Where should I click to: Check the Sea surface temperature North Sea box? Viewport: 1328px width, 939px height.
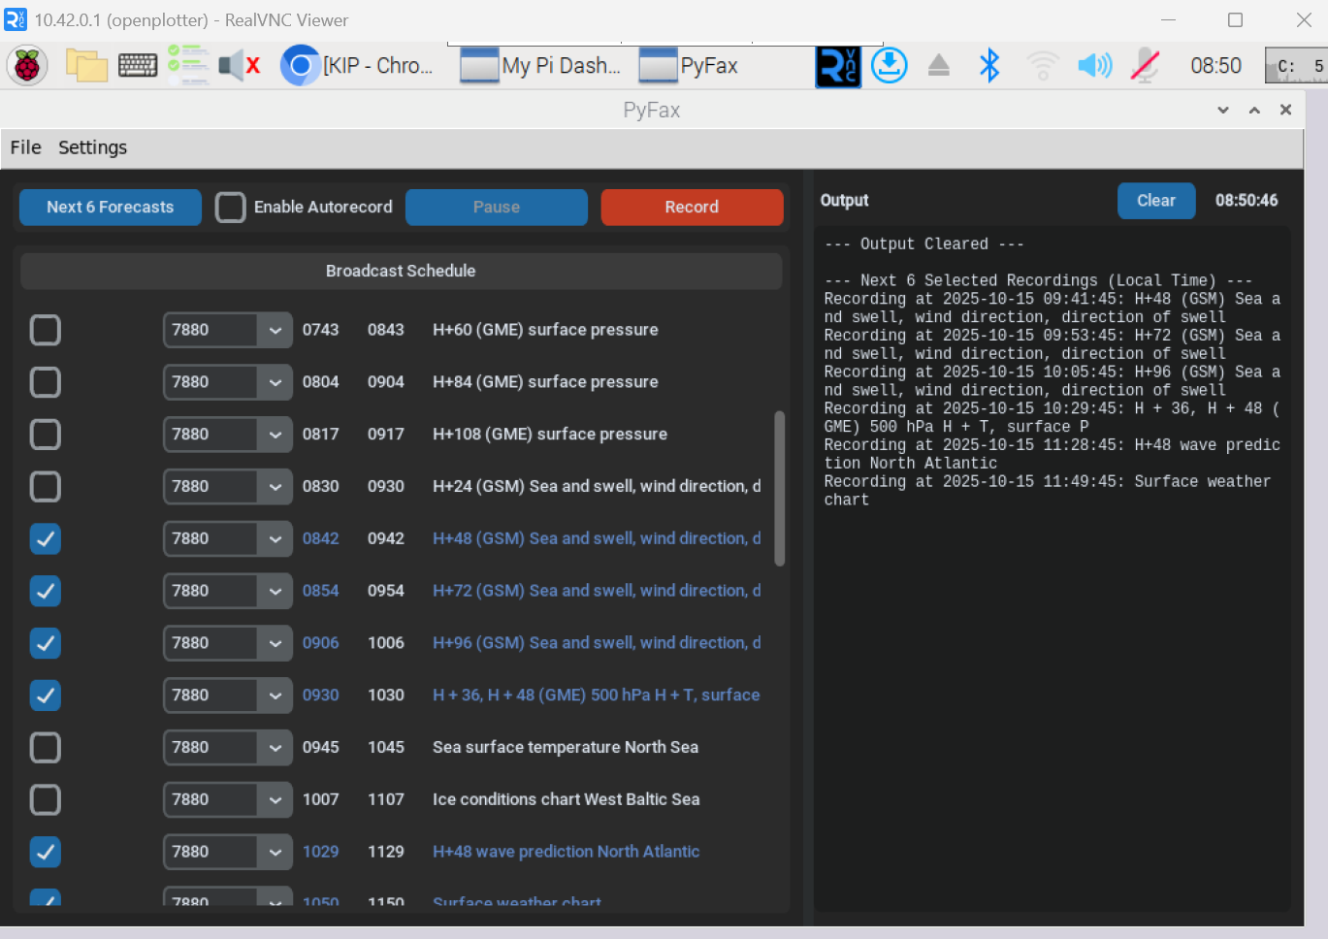point(46,748)
